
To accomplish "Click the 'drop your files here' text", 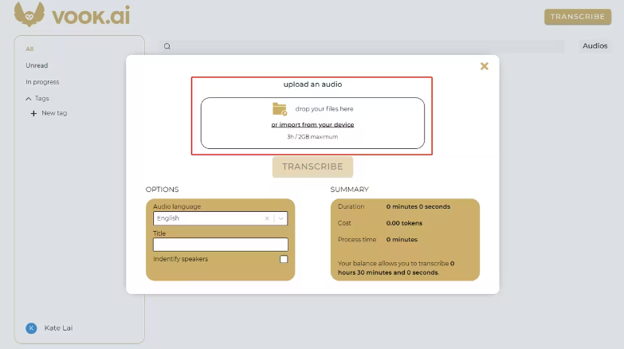I will 324,109.
